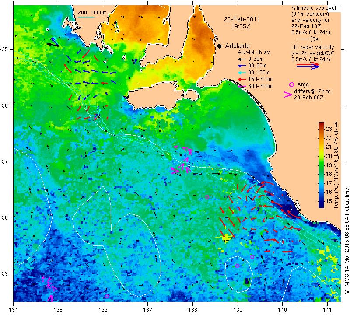Image resolution: width=350 pixels, height=315 pixels.
Task: Click the Temp. NOAA15_L3U colorbar label
Action: [x=336, y=165]
